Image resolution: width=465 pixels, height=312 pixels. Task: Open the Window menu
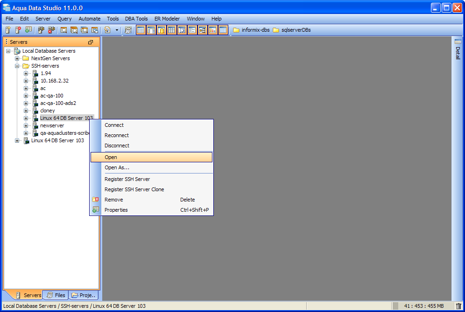click(196, 19)
